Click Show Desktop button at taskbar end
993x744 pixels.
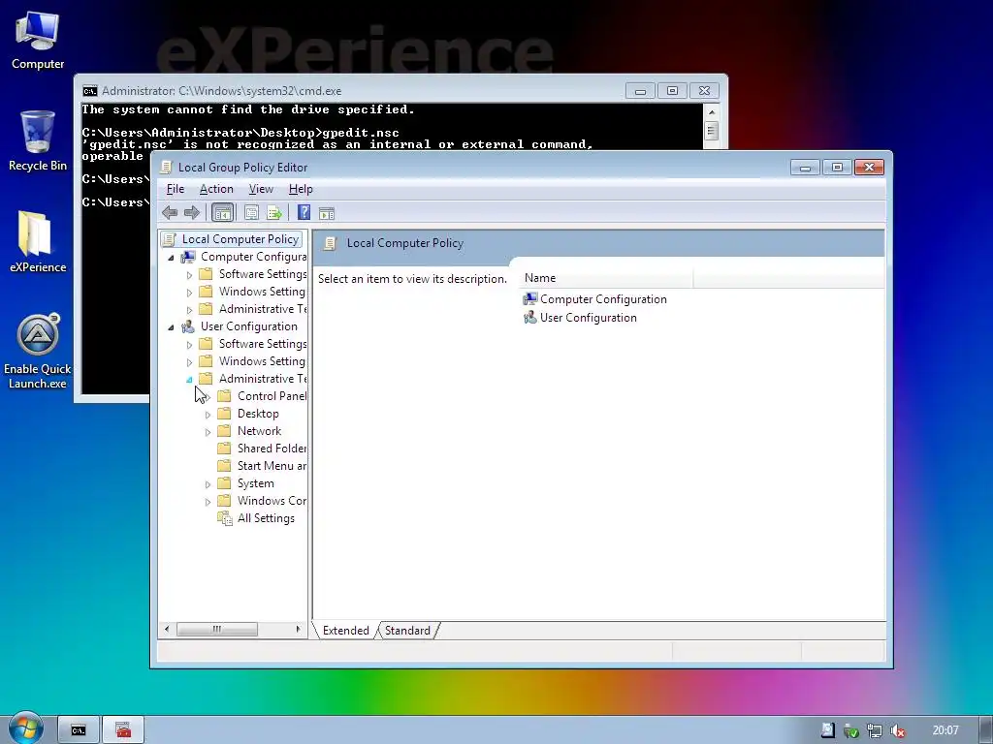point(985,730)
